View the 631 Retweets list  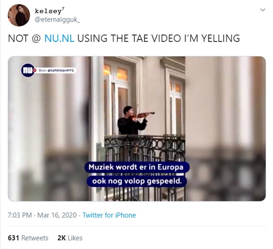[28, 238]
